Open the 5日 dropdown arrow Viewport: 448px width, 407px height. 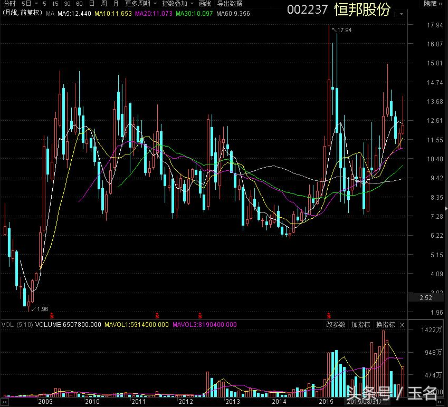pos(36,4)
